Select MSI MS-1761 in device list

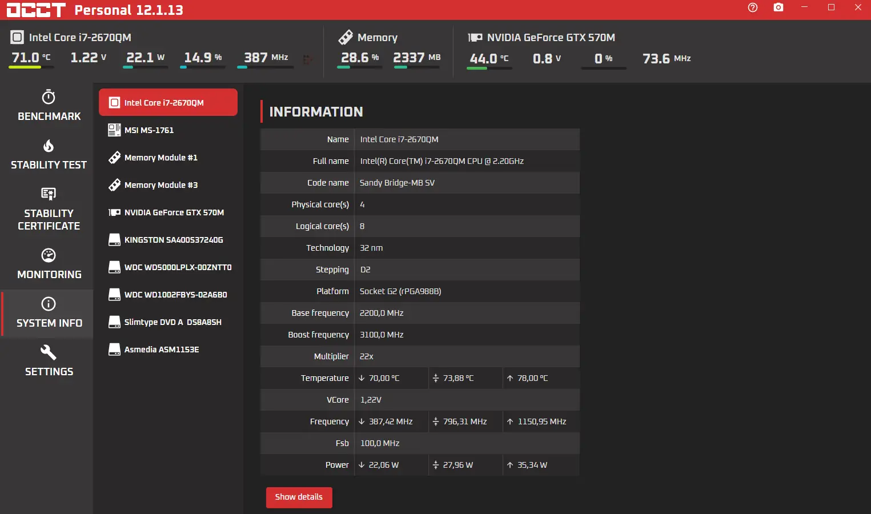pos(168,130)
